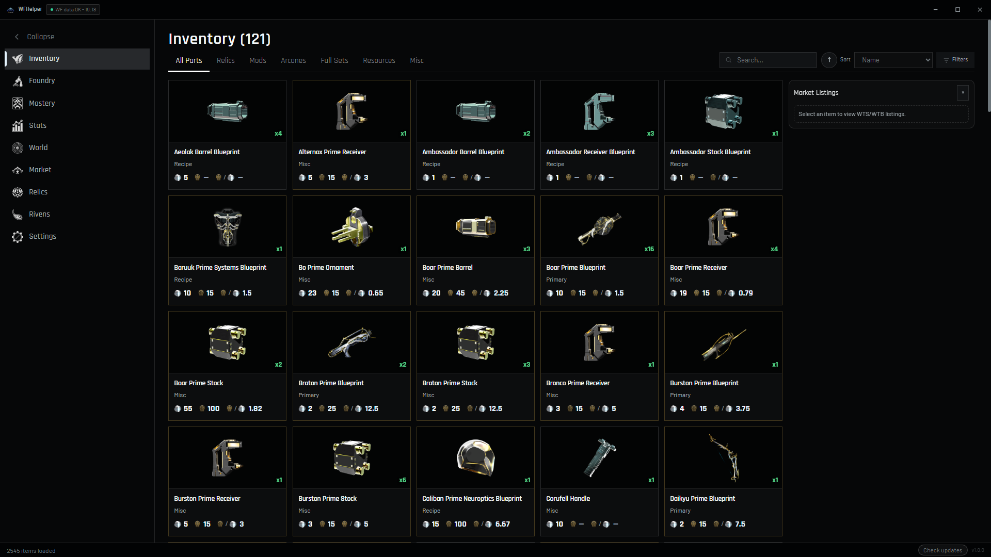Screen dimensions: 991x557
Task: Switch to the Resources tab
Action: pos(379,60)
